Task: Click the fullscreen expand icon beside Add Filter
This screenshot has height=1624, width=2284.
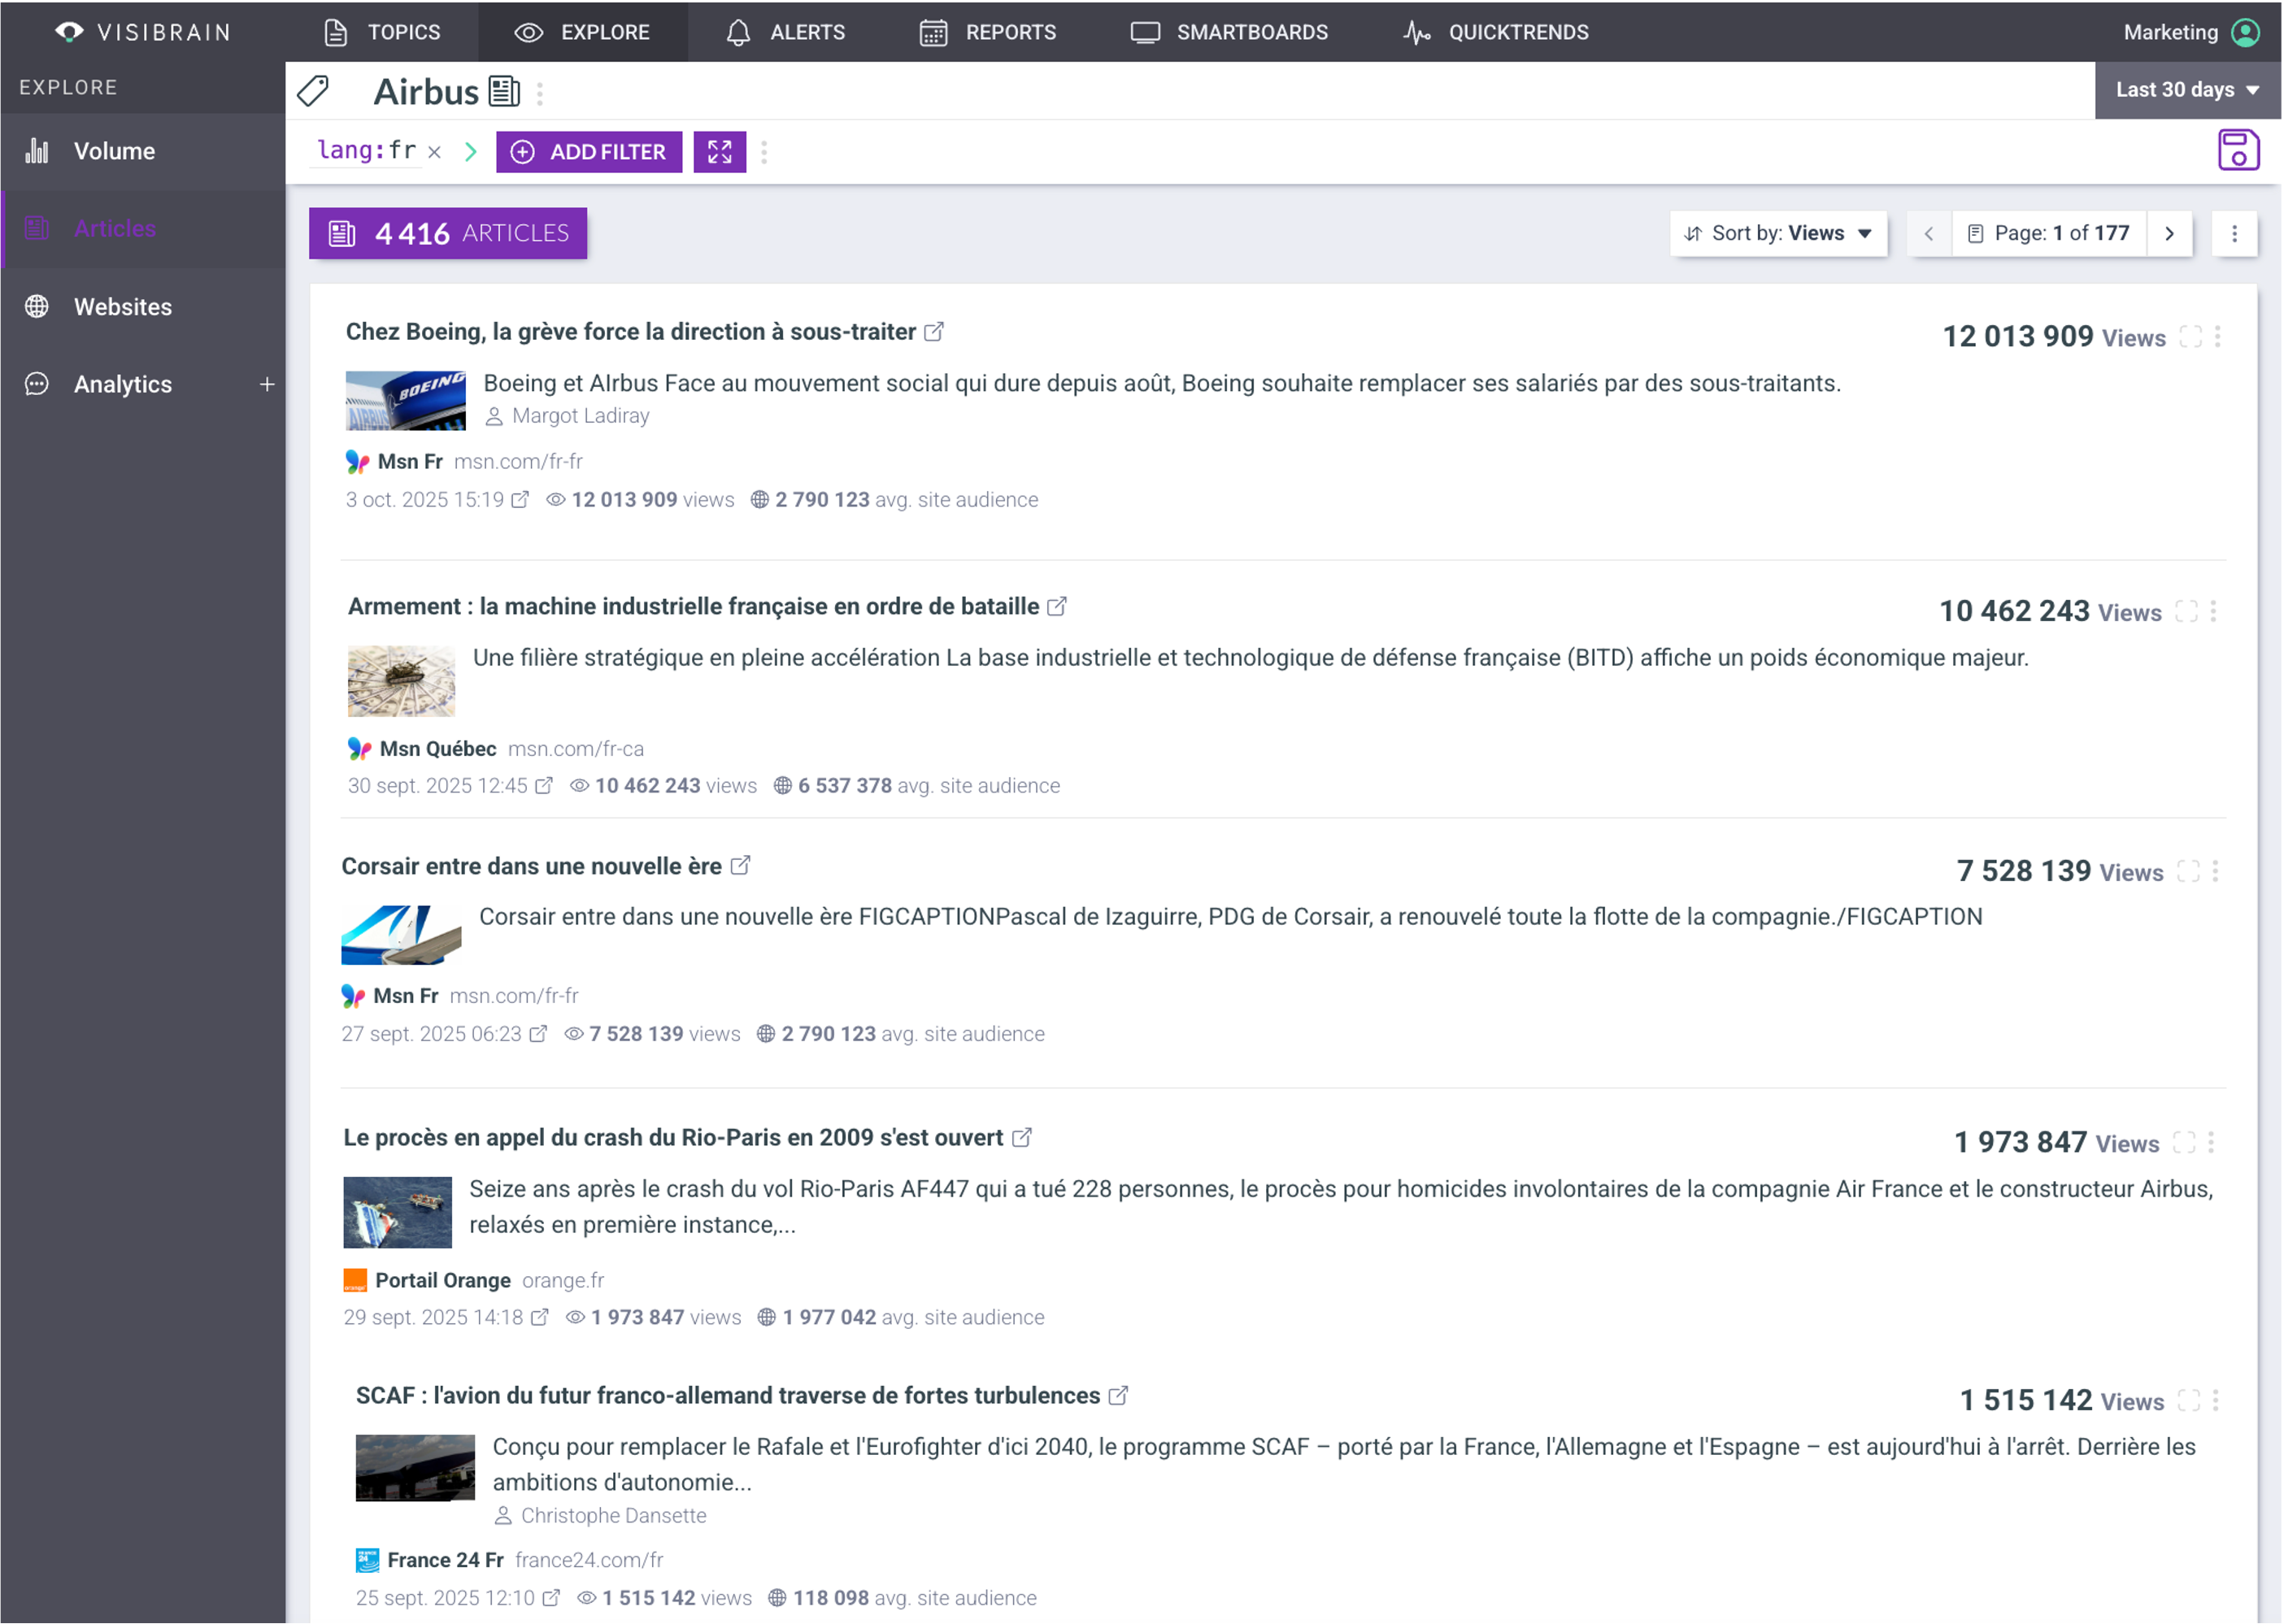Action: click(x=720, y=152)
